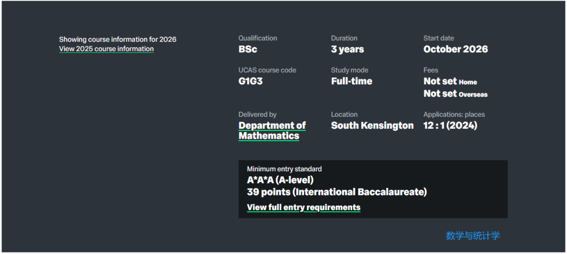567x254 pixels.
Task: Click the 数学与统计学 blue text
Action: coord(472,236)
